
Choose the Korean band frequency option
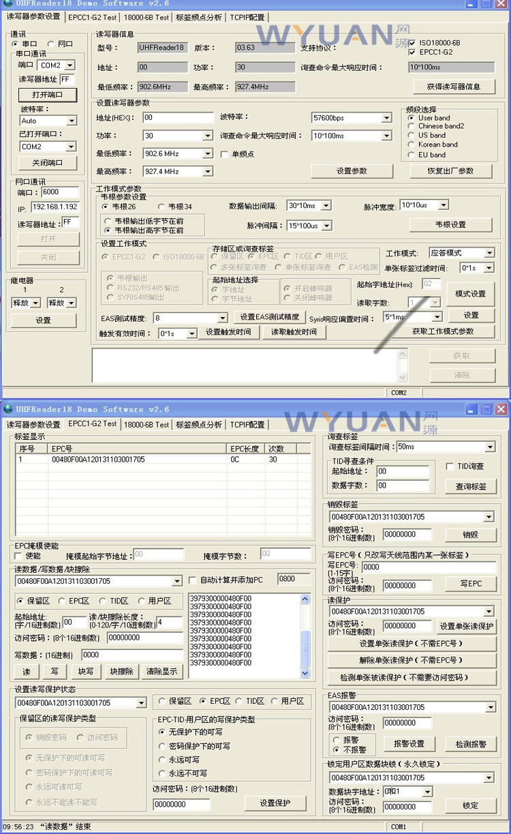coord(412,145)
